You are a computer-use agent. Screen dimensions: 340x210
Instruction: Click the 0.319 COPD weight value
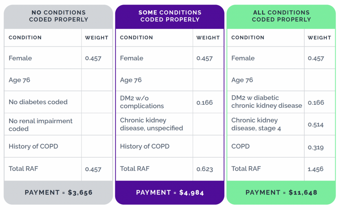[315, 147]
